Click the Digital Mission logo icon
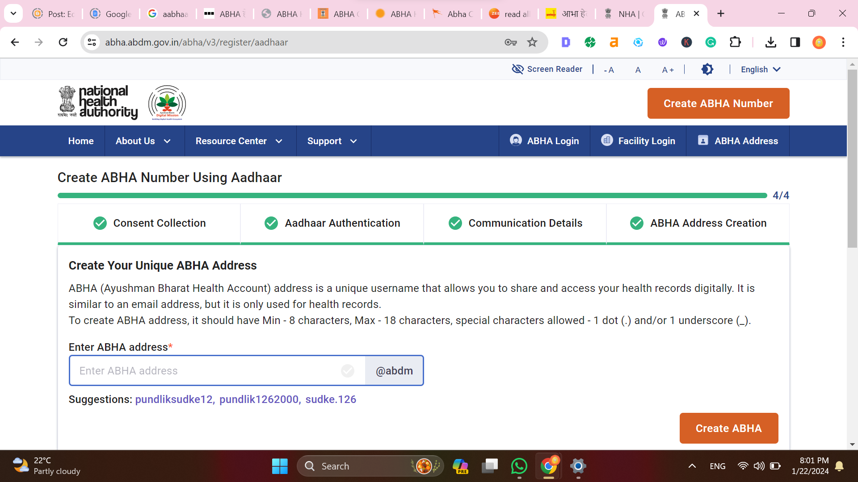This screenshot has height=482, width=858. coord(168,104)
